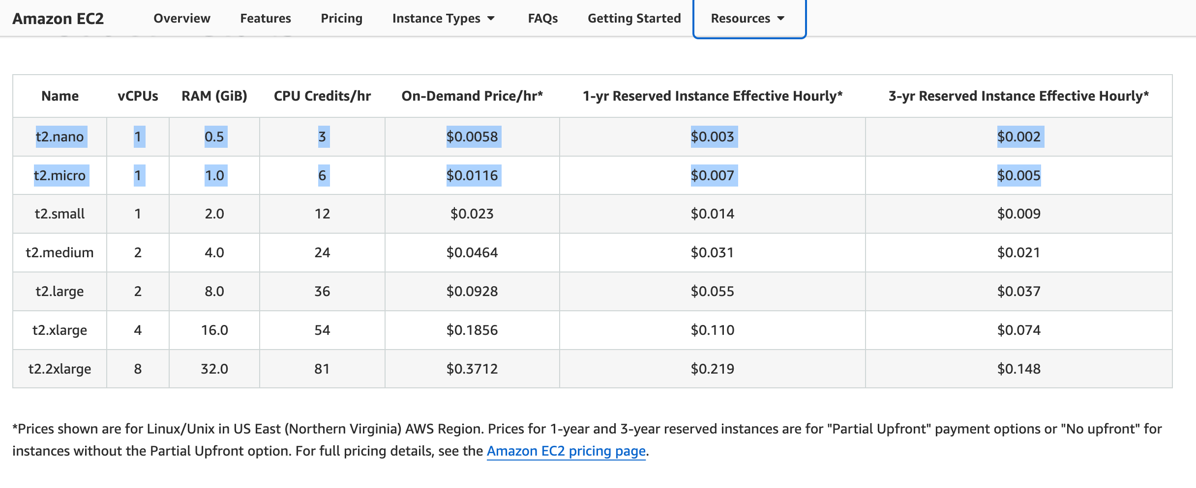Click the 24 CPU credits value

(x=322, y=252)
